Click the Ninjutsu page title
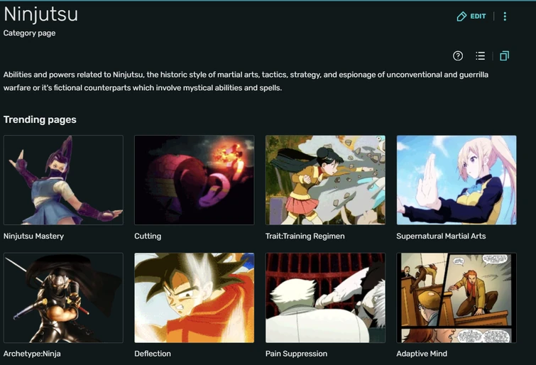The height and width of the screenshot is (365, 536). click(40, 15)
